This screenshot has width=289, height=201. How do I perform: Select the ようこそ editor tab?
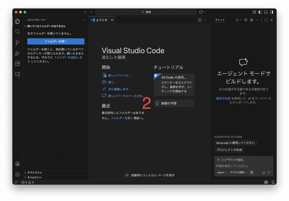click(102, 20)
